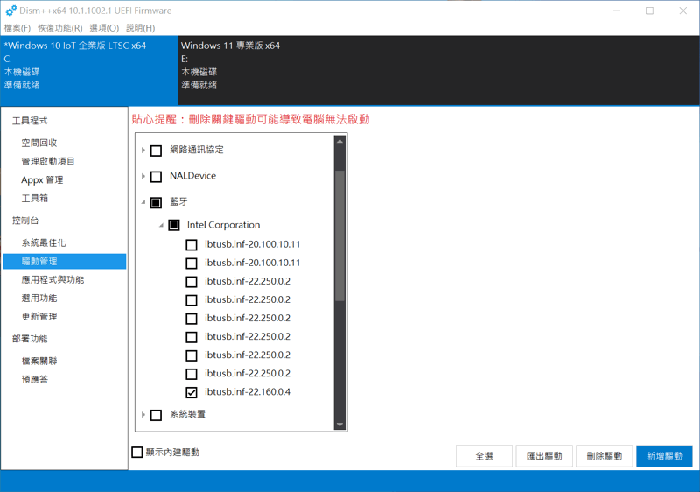700x492 pixels.
Task: Check the NALDevice checkbox
Action: tap(157, 177)
